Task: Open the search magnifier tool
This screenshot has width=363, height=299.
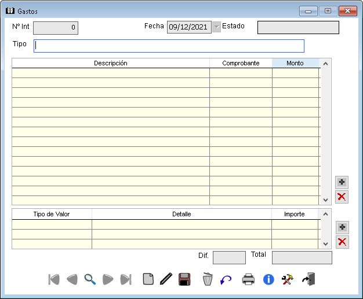Action: (90, 279)
